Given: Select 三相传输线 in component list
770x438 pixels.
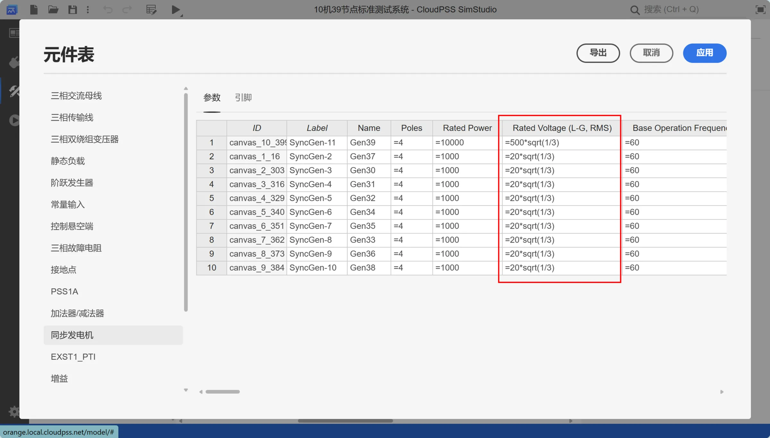Looking at the screenshot, I should tap(113, 117).
